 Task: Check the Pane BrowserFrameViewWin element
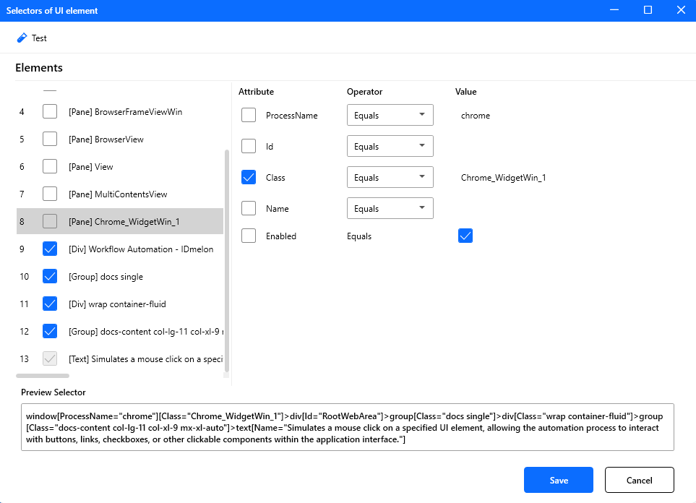(x=49, y=112)
